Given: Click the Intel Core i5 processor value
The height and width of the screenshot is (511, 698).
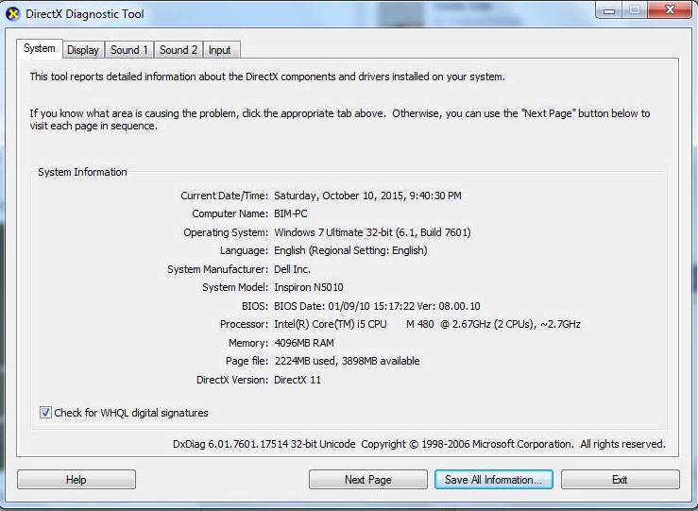Looking at the screenshot, I should [427, 324].
